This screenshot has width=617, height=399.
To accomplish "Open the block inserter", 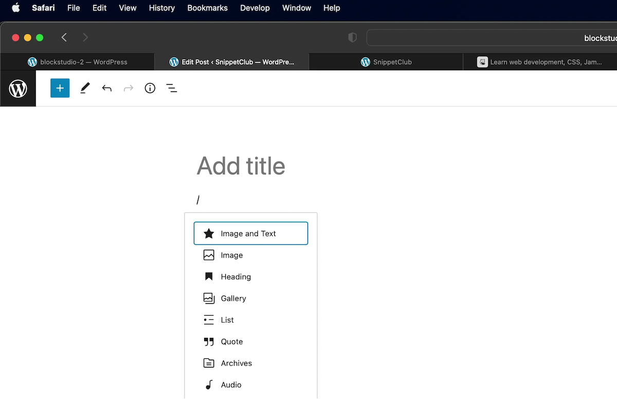I will click(x=60, y=88).
